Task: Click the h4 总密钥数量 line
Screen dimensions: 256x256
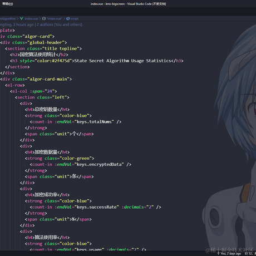Action: (47, 110)
